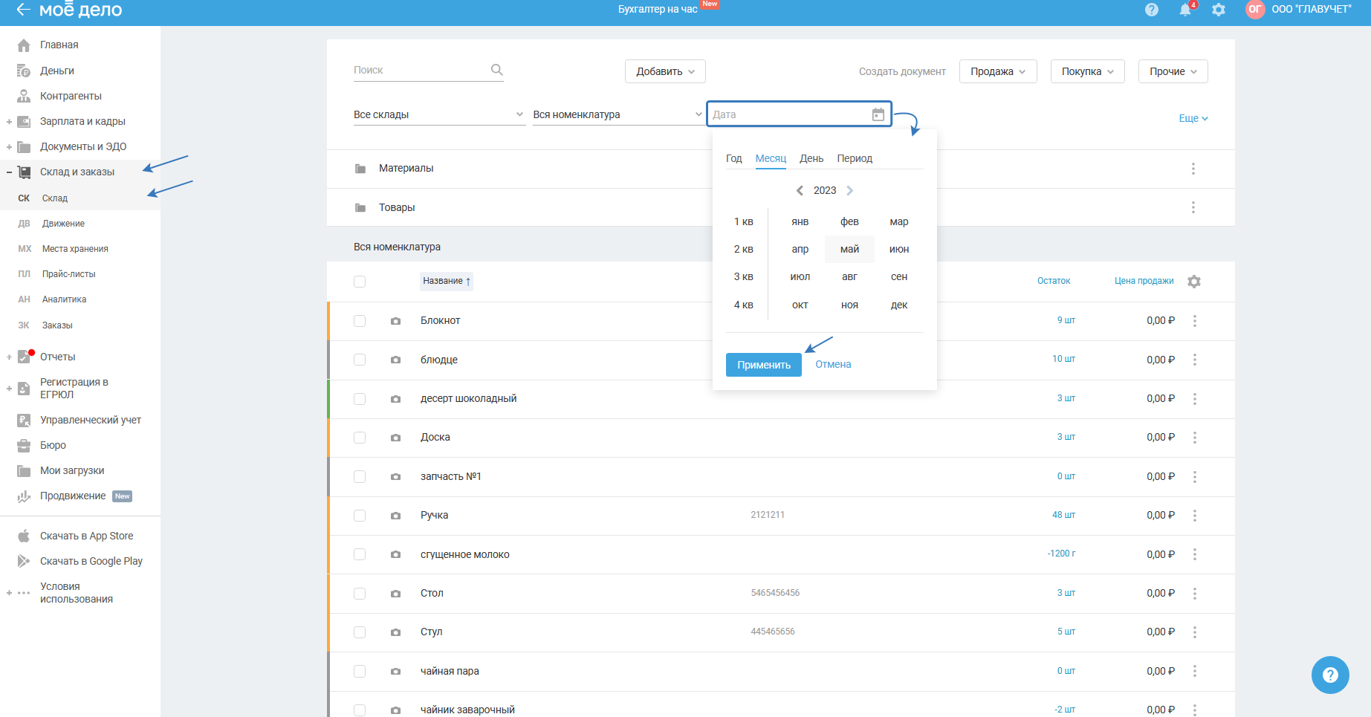This screenshot has width=1371, height=717.
Task: Open Движение in the warehouse submenu
Action: (x=63, y=224)
